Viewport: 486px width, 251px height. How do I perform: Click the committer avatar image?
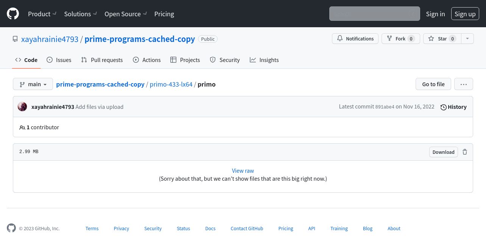[22, 107]
